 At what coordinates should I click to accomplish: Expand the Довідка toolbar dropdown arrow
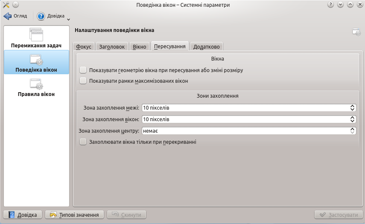[68, 19]
